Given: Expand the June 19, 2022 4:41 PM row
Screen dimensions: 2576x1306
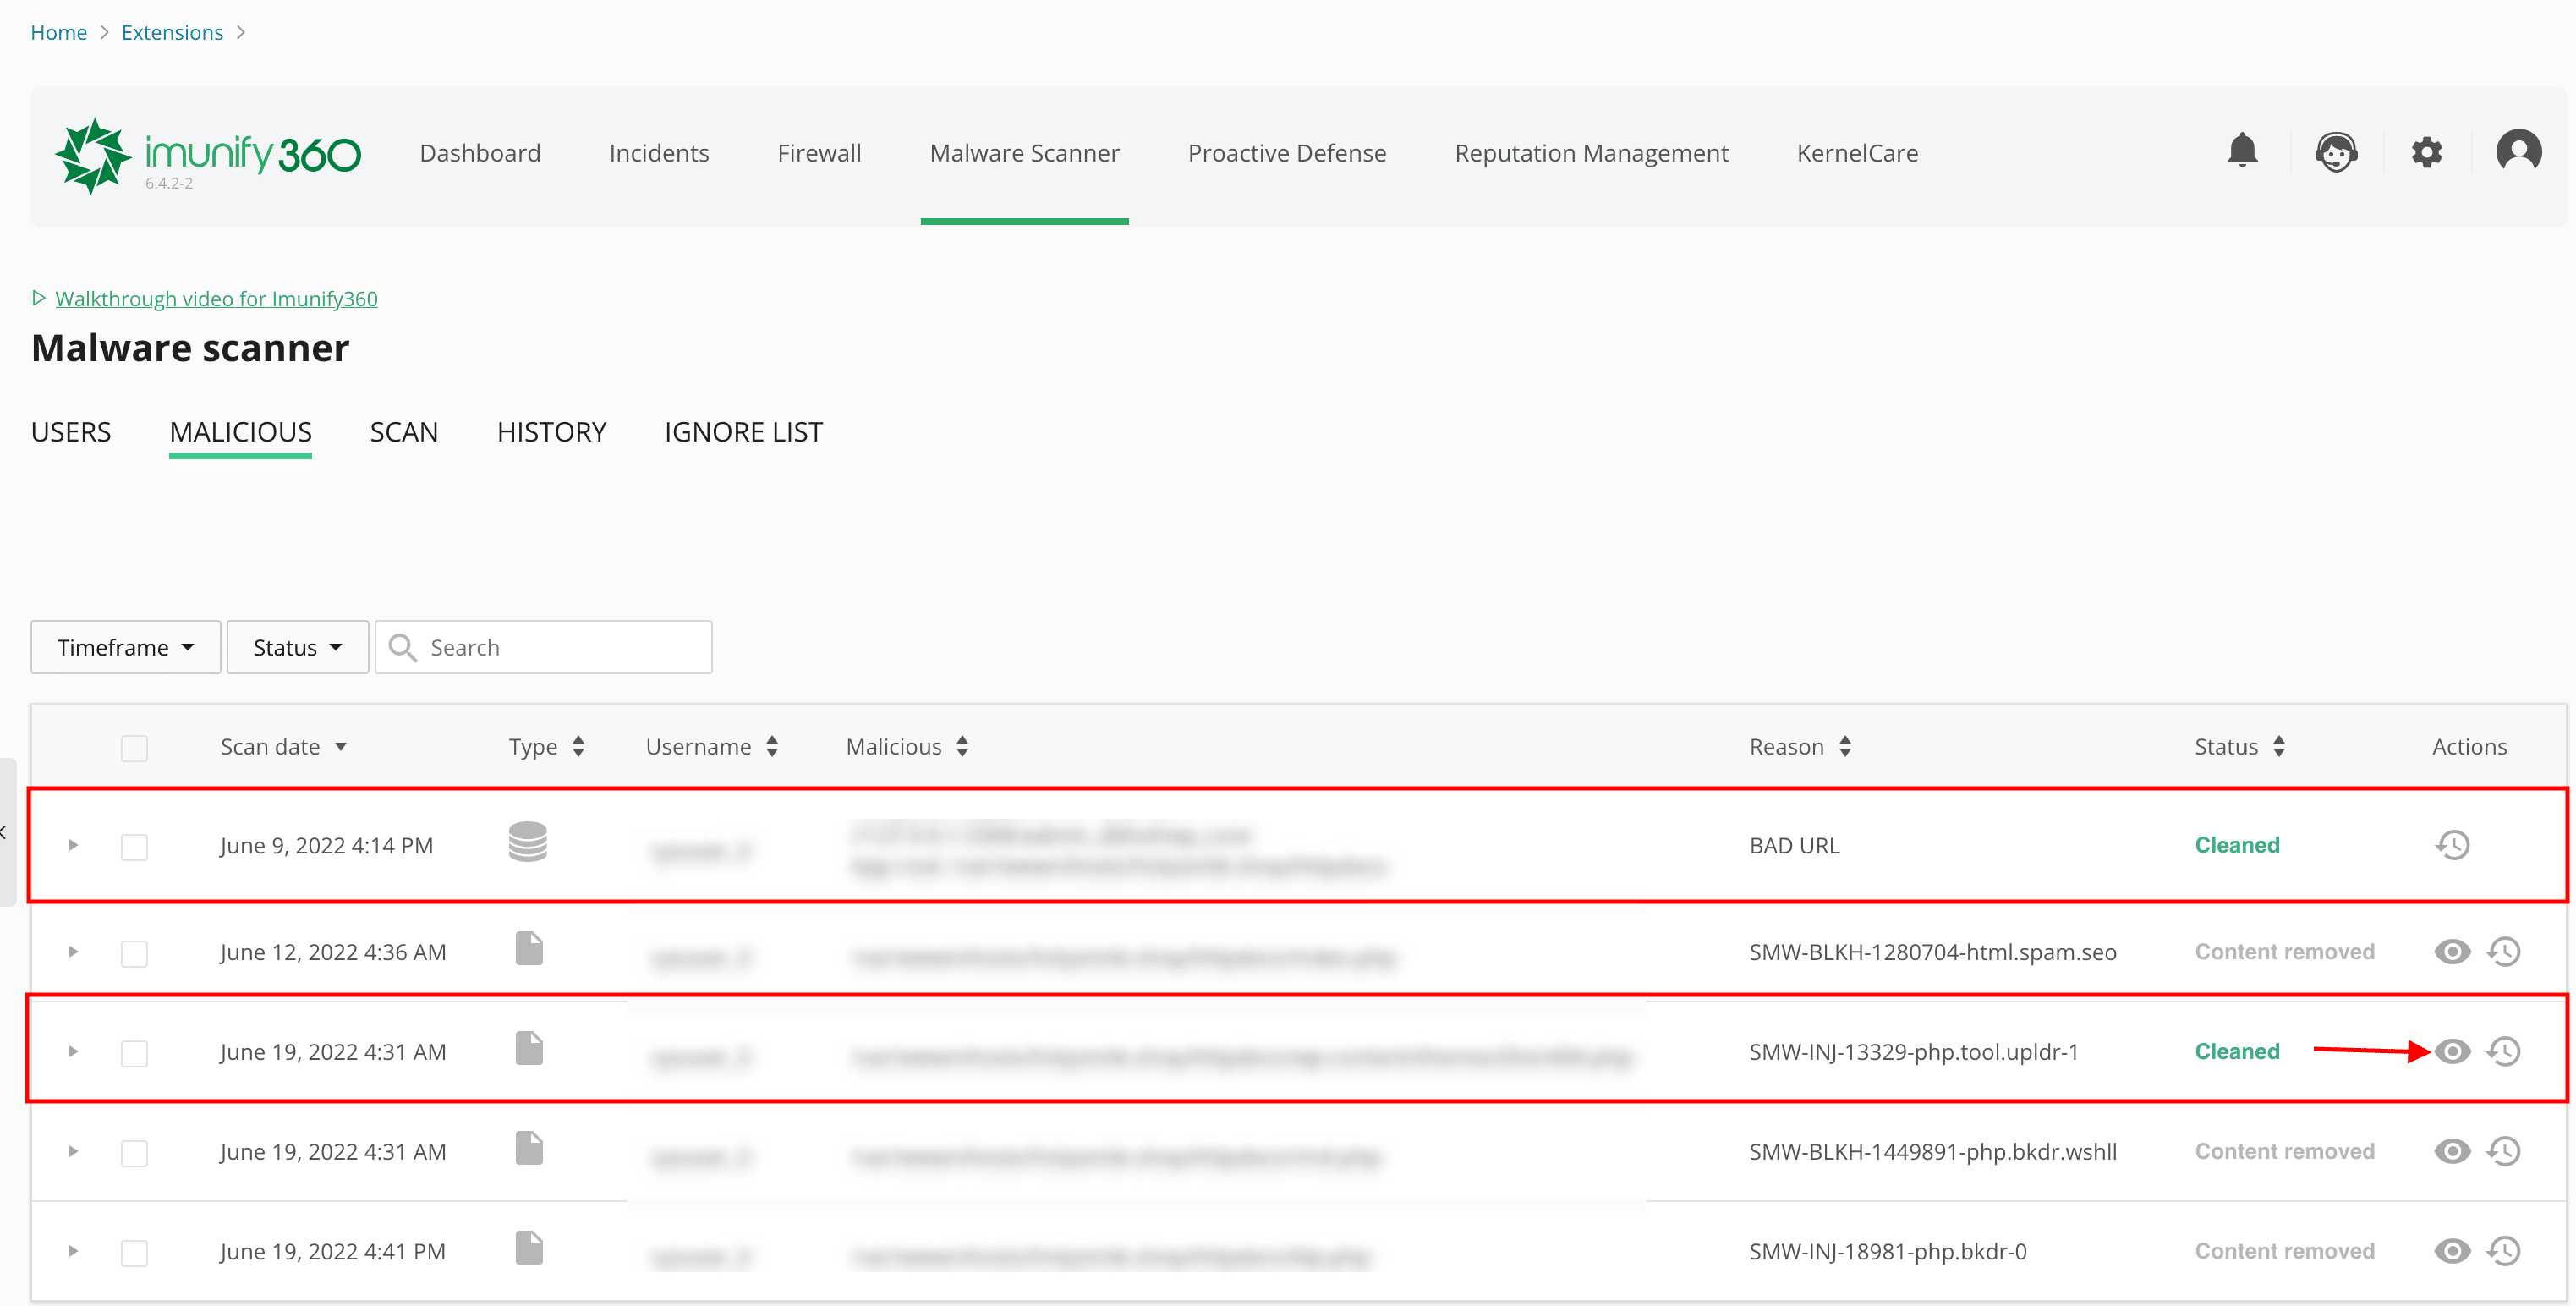Looking at the screenshot, I should click(73, 1251).
